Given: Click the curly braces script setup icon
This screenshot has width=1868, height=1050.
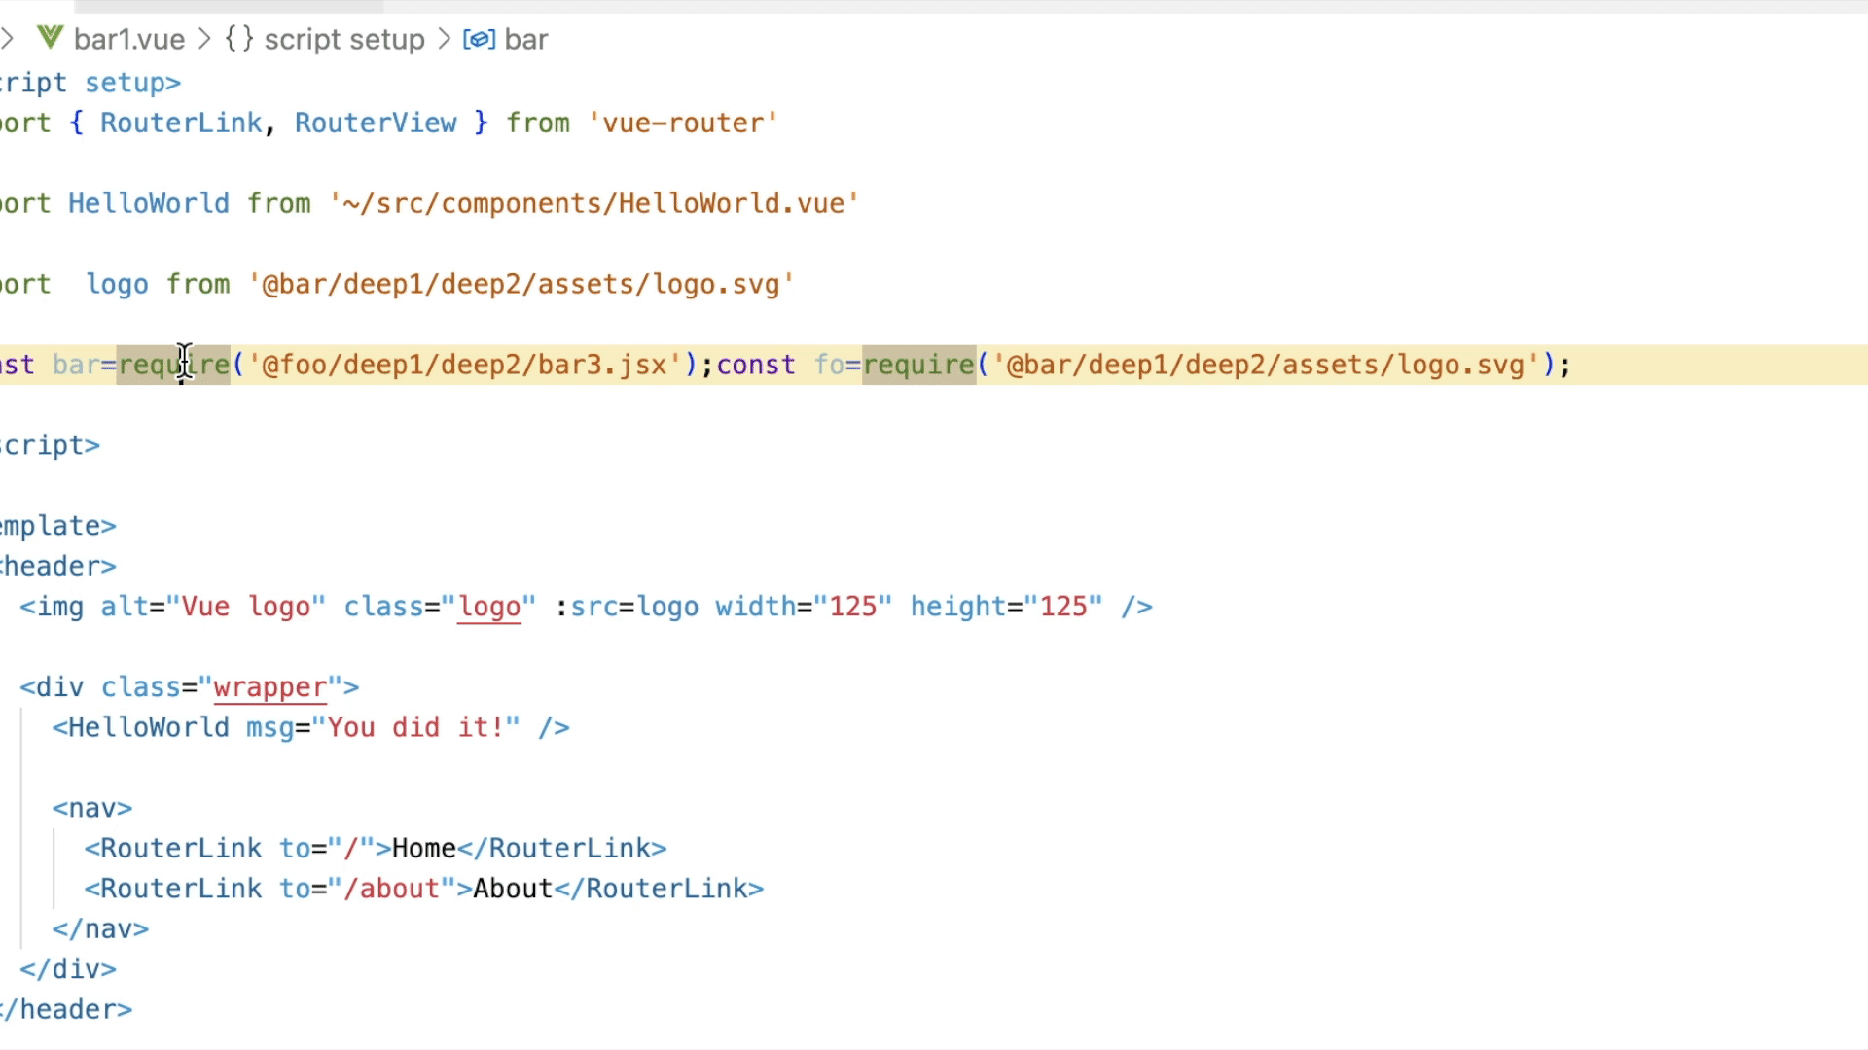Looking at the screenshot, I should tap(238, 39).
